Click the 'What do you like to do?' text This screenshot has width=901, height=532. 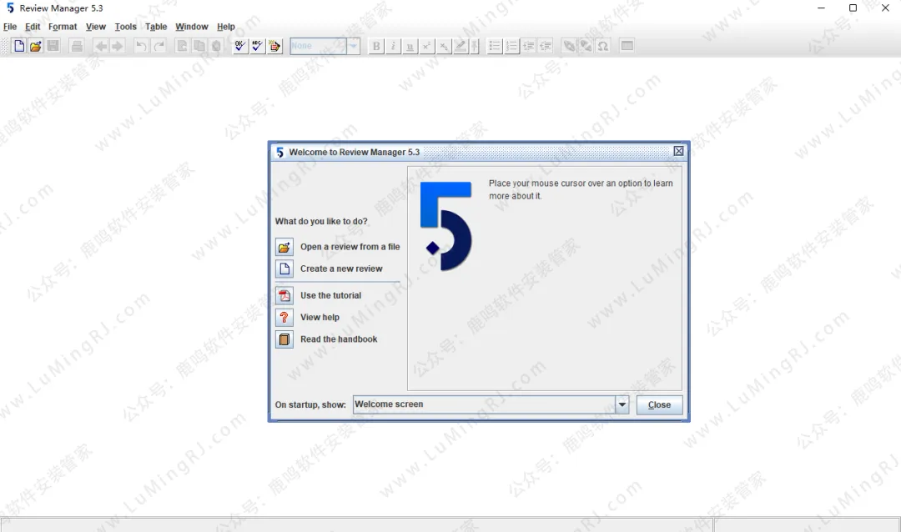tap(321, 222)
